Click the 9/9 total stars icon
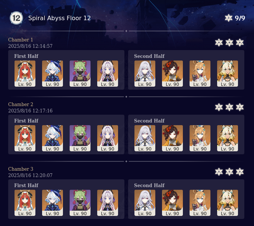Screen dimensions: 254x226 [x=229, y=18]
